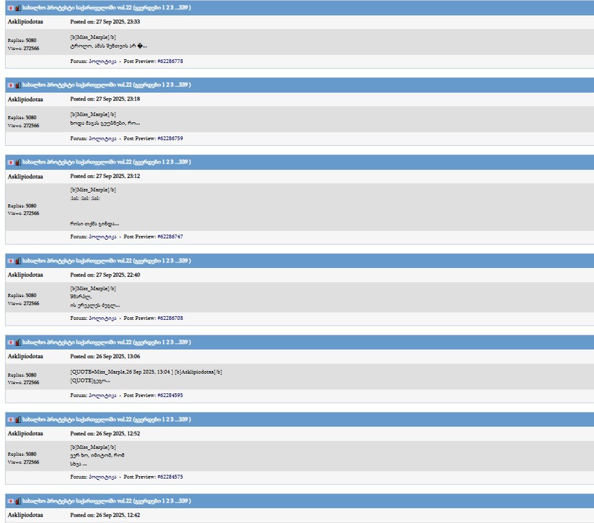Click the red icon in the 22:40 post header
594x523 pixels.
click(x=10, y=261)
